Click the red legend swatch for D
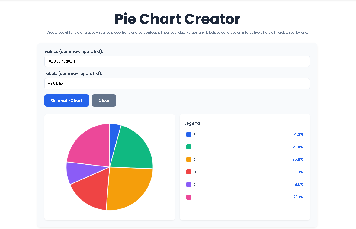Screen dimensions: 356x229 [x=189, y=172]
